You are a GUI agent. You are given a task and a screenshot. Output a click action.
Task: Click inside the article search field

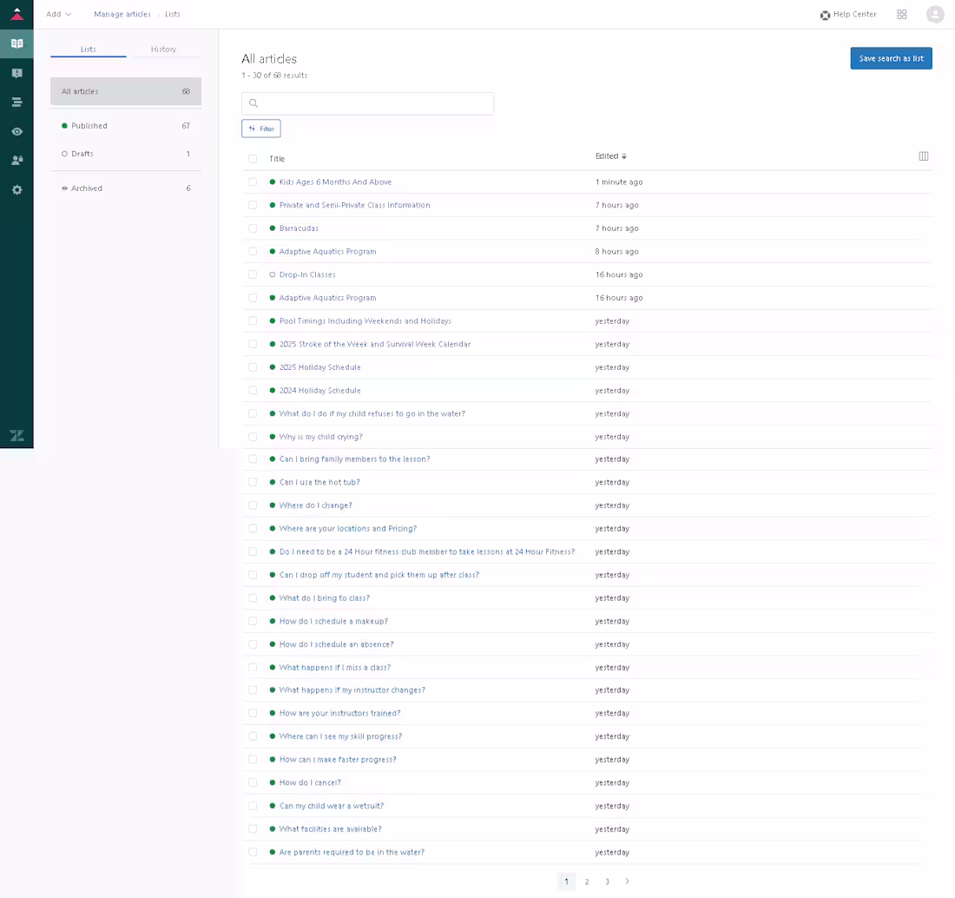point(367,103)
